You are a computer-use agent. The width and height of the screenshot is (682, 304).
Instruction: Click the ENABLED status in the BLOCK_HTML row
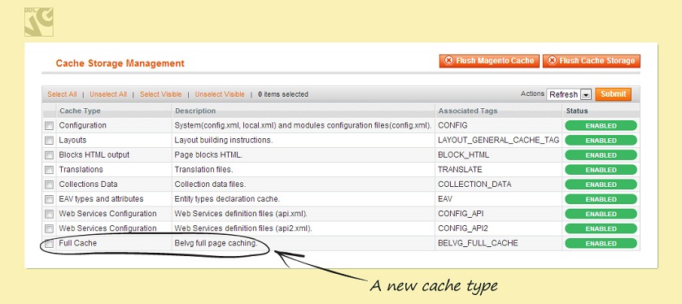pos(601,155)
